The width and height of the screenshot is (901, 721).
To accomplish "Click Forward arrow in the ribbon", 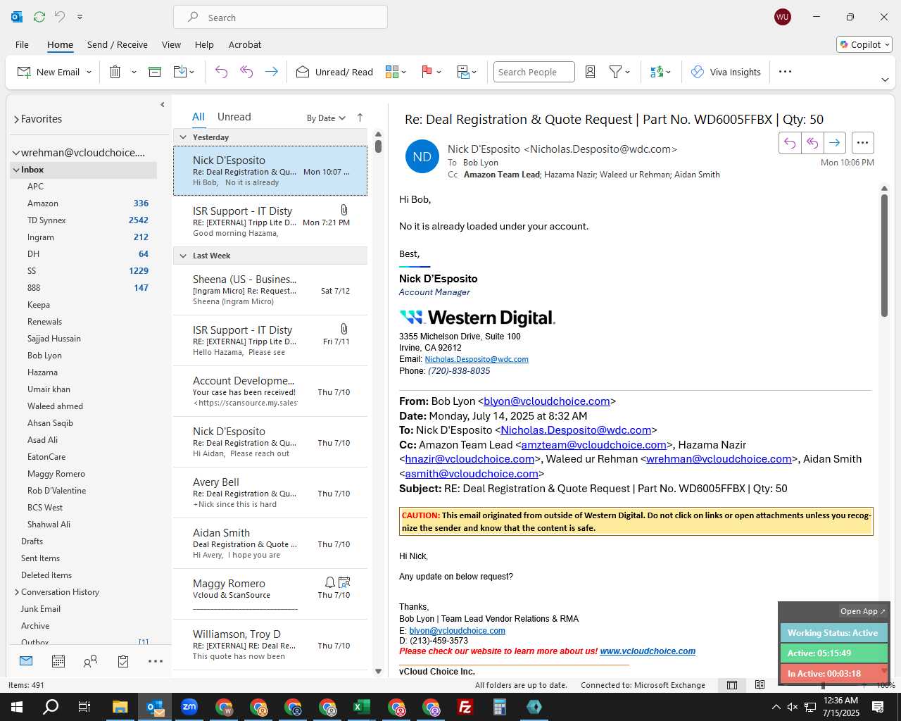I will click(271, 72).
